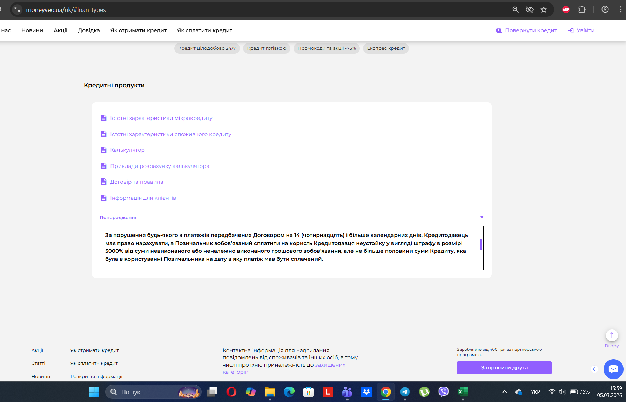Click document icon beside Інформація для клієнтів
The height and width of the screenshot is (402, 626).
[x=103, y=198]
